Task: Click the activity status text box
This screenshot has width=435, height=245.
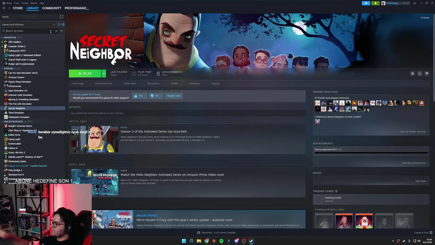Action: click(187, 113)
